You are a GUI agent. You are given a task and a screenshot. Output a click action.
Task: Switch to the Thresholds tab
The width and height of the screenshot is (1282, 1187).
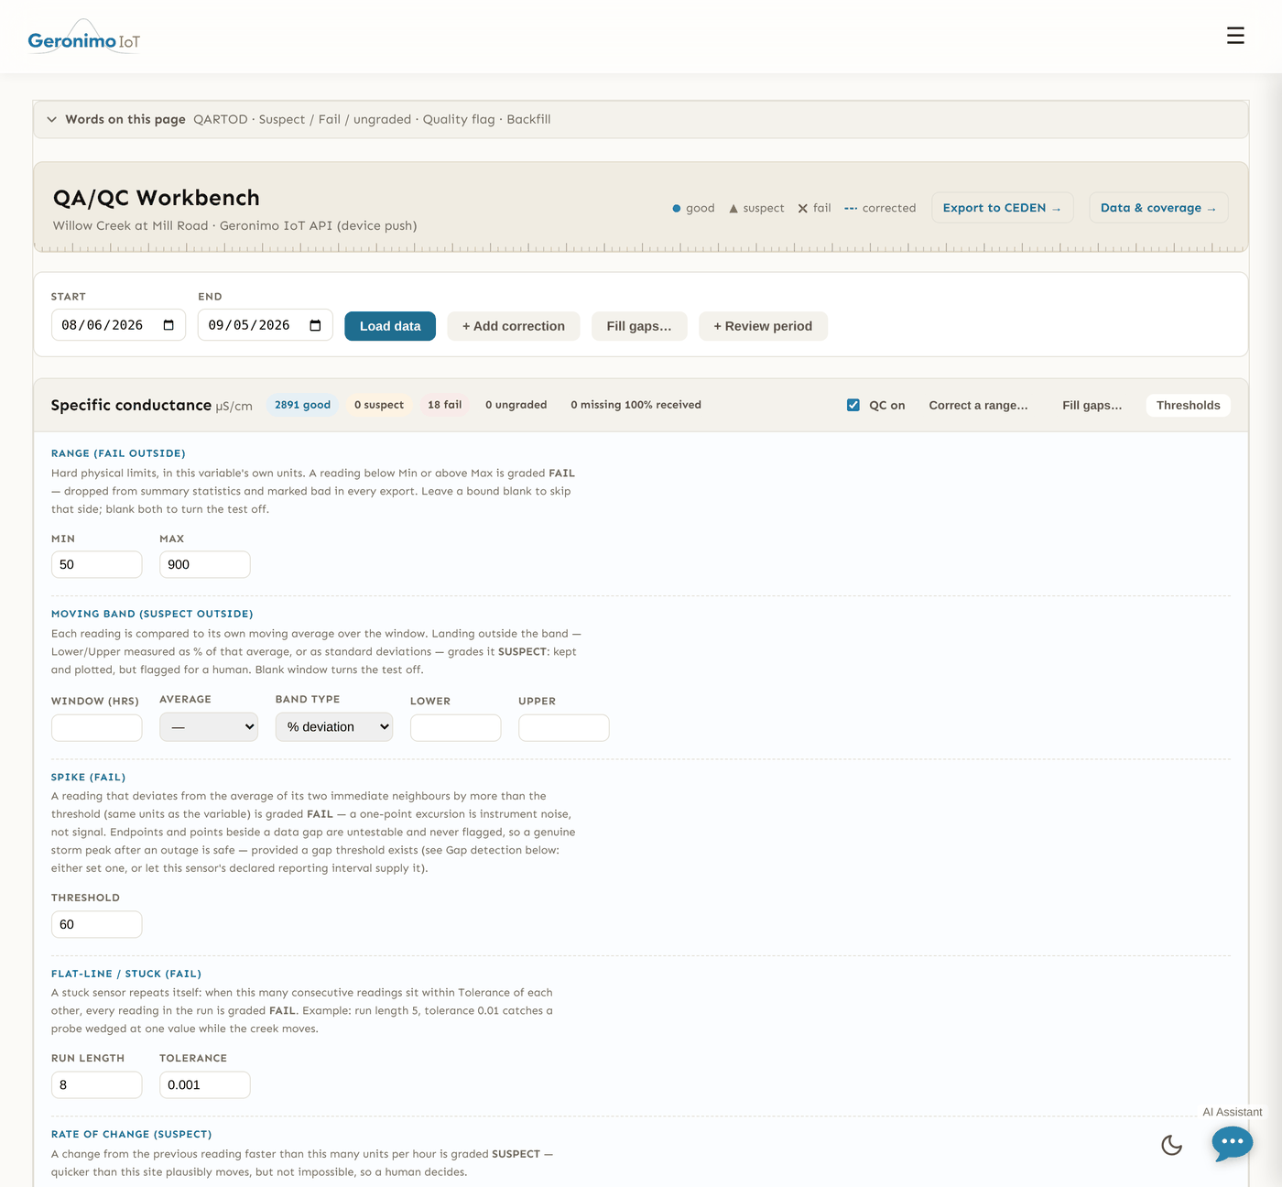1188,405
